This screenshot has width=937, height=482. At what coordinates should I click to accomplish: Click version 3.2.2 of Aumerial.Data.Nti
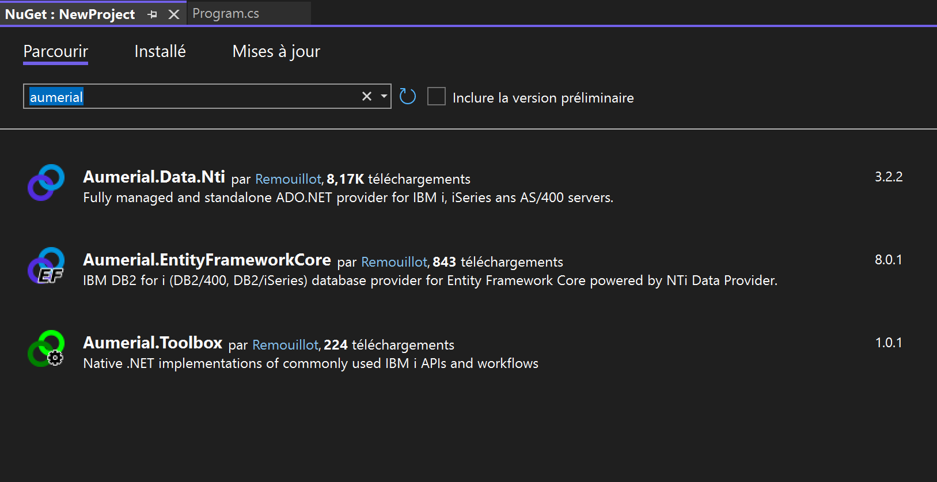click(x=889, y=177)
